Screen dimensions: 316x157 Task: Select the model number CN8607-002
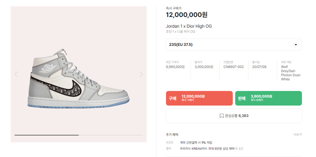click(x=233, y=67)
